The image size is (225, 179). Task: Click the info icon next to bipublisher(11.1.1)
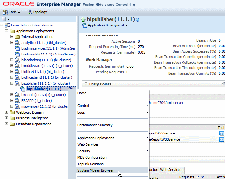coord(138,20)
